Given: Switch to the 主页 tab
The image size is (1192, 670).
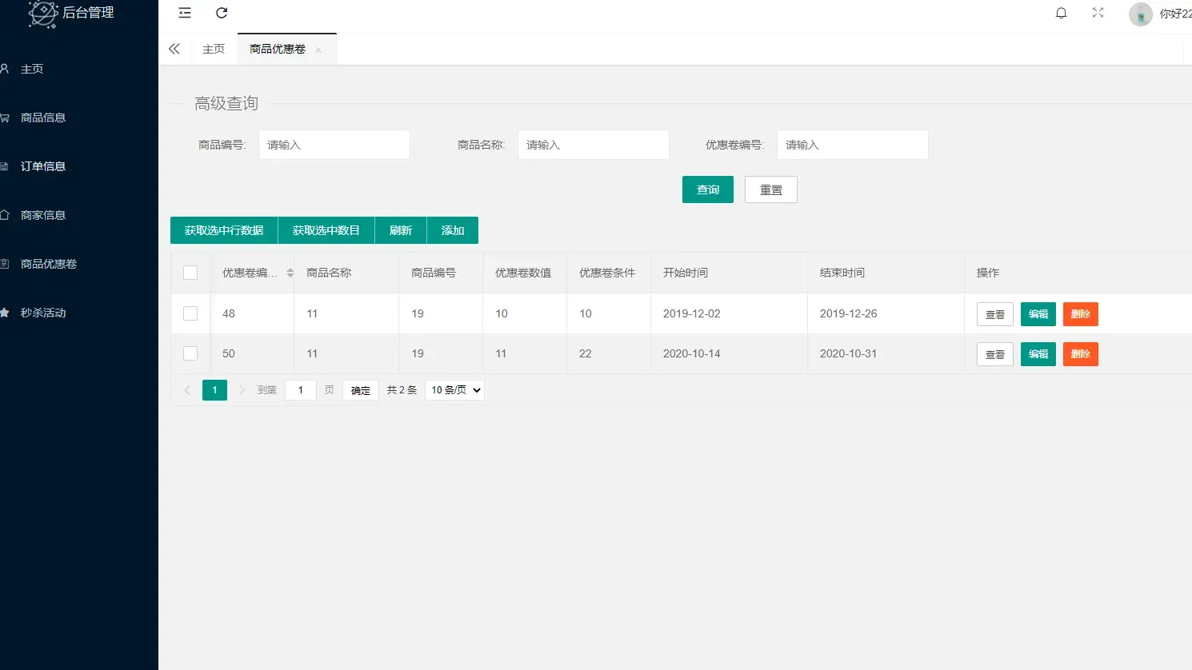Looking at the screenshot, I should [x=214, y=50].
